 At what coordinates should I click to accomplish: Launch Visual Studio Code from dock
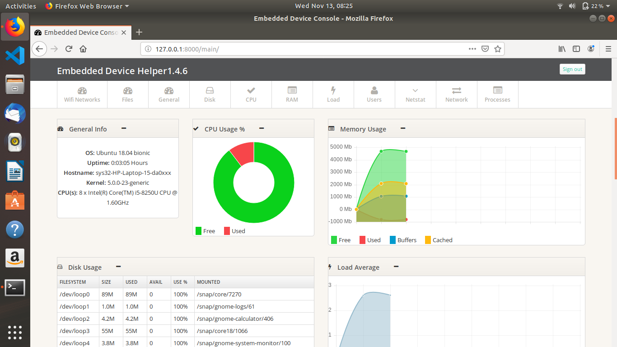pos(15,56)
